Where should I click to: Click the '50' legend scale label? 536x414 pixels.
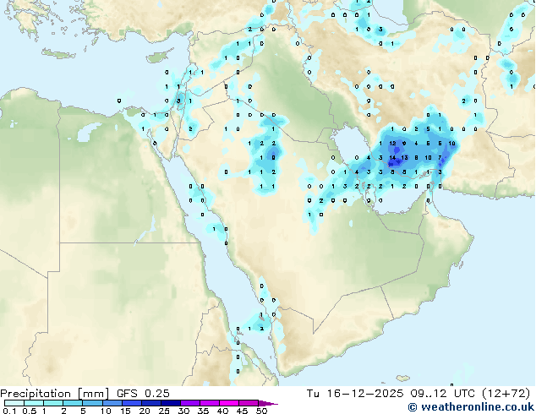(261, 411)
